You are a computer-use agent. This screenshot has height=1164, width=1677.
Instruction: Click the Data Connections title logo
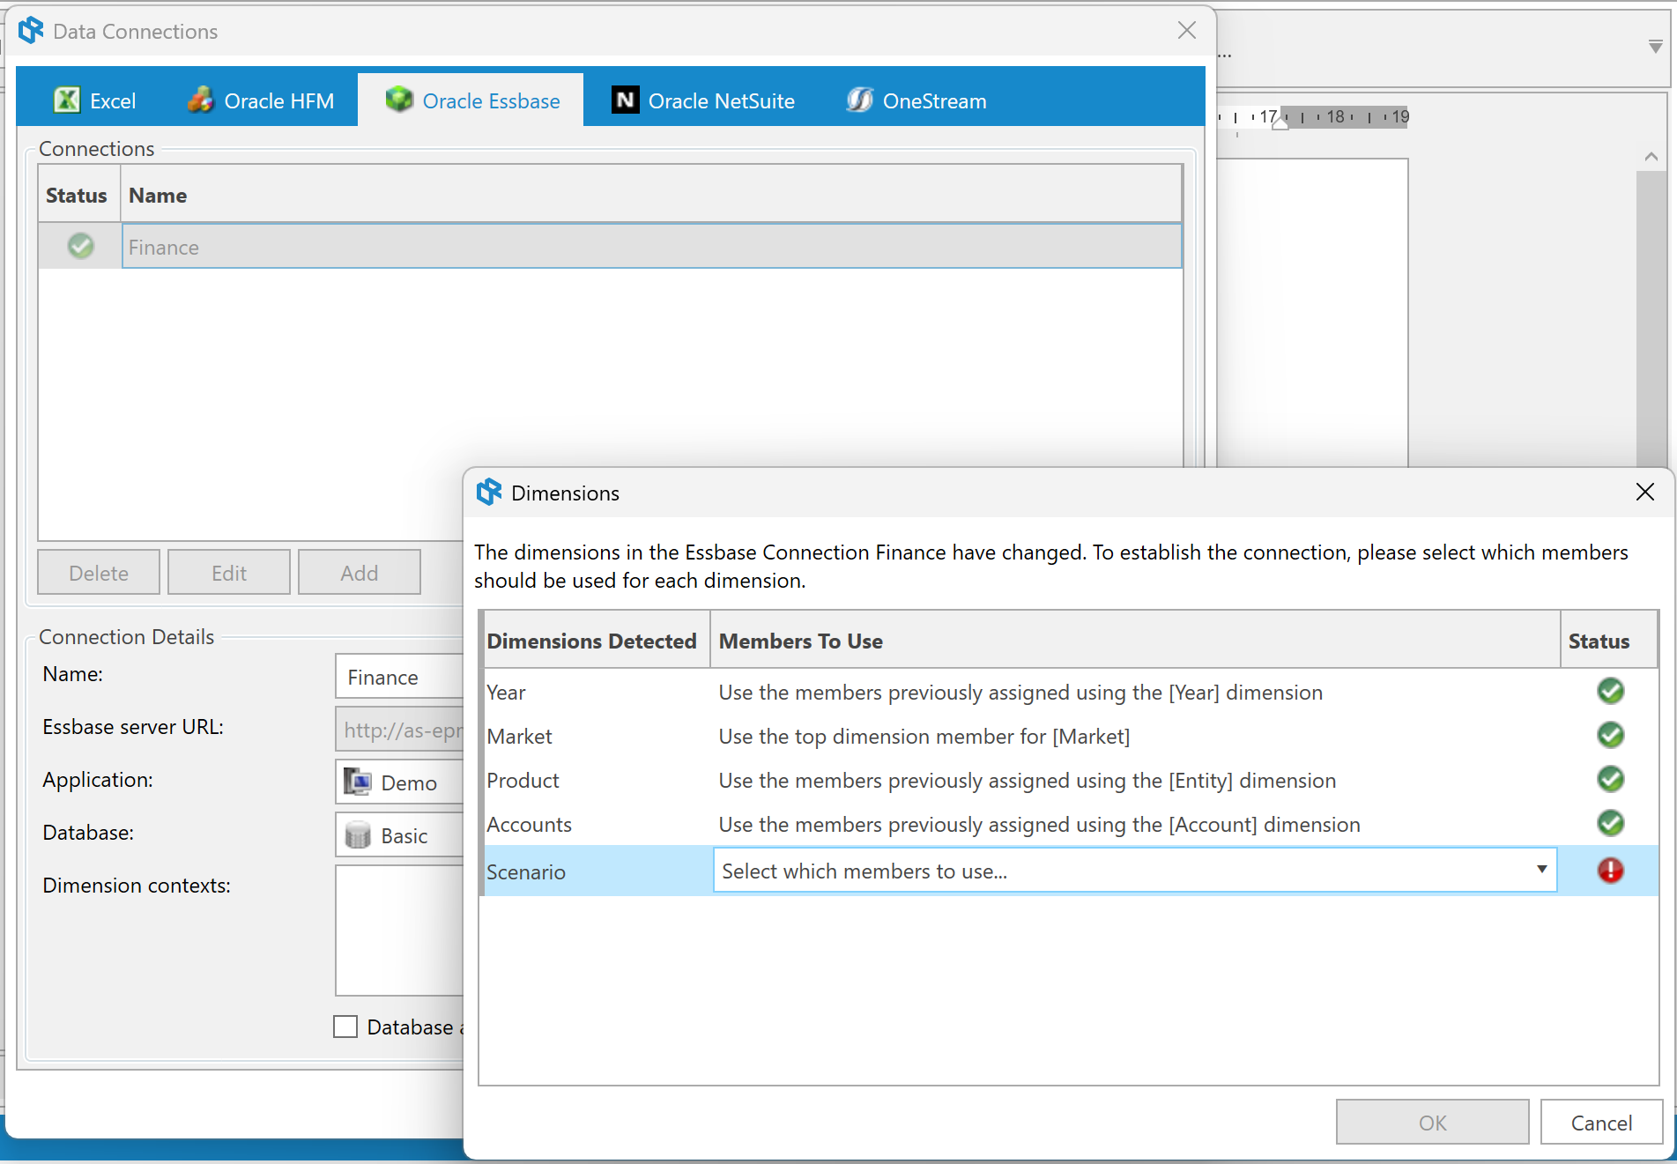[31, 30]
